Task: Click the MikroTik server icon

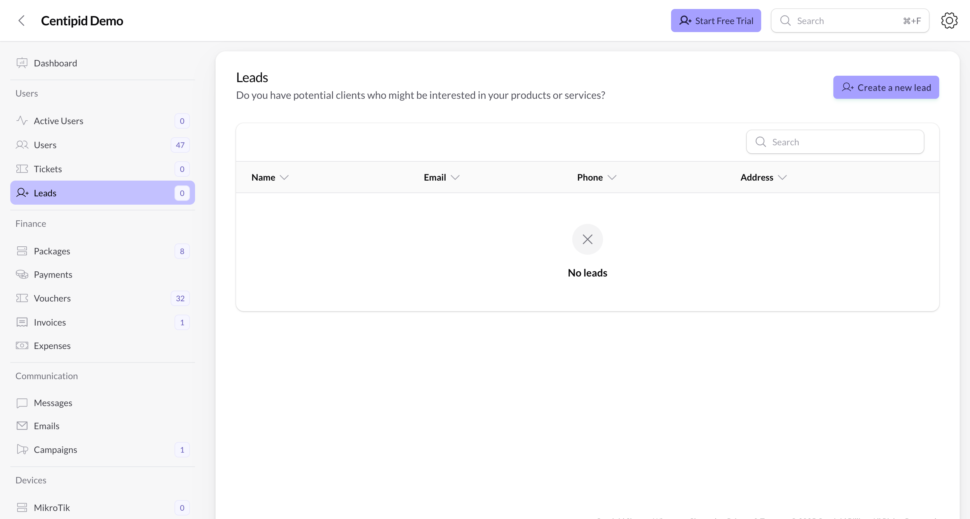Action: coord(22,508)
